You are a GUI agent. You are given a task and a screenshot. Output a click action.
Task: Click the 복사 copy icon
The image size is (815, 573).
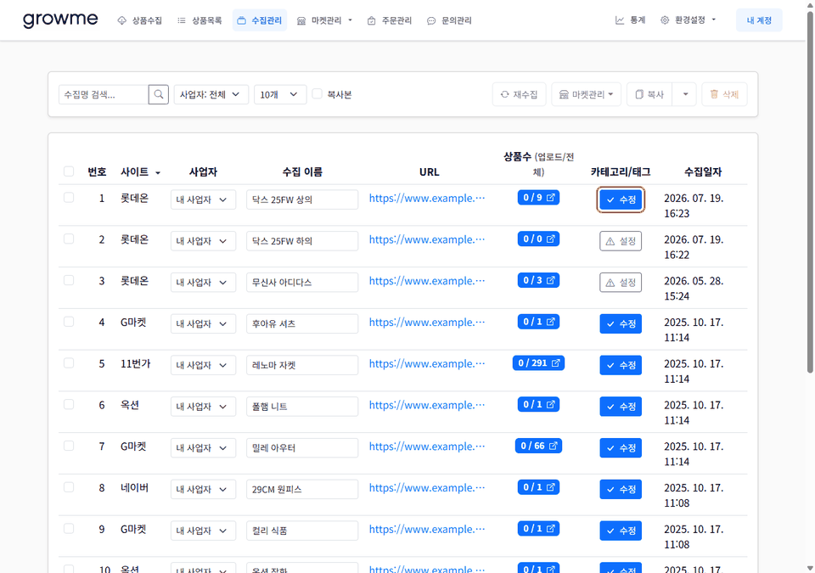click(x=639, y=94)
